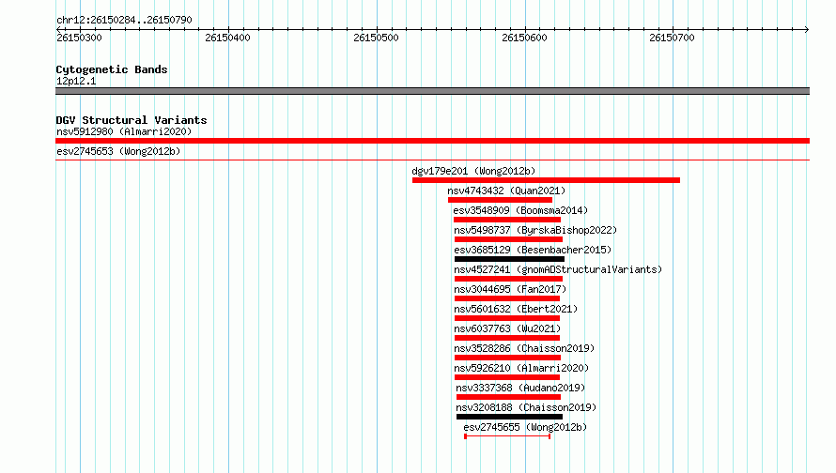Click the DGV Structural Variants track title
Image resolution: width=836 pixels, height=473 pixels.
[132, 120]
